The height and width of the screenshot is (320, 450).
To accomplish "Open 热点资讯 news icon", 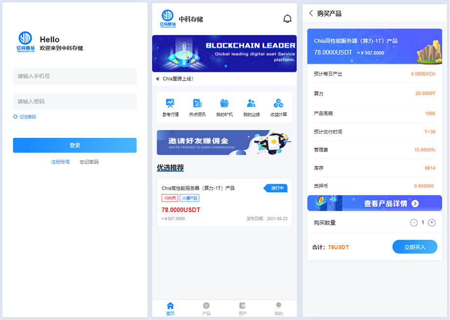I will [198, 103].
